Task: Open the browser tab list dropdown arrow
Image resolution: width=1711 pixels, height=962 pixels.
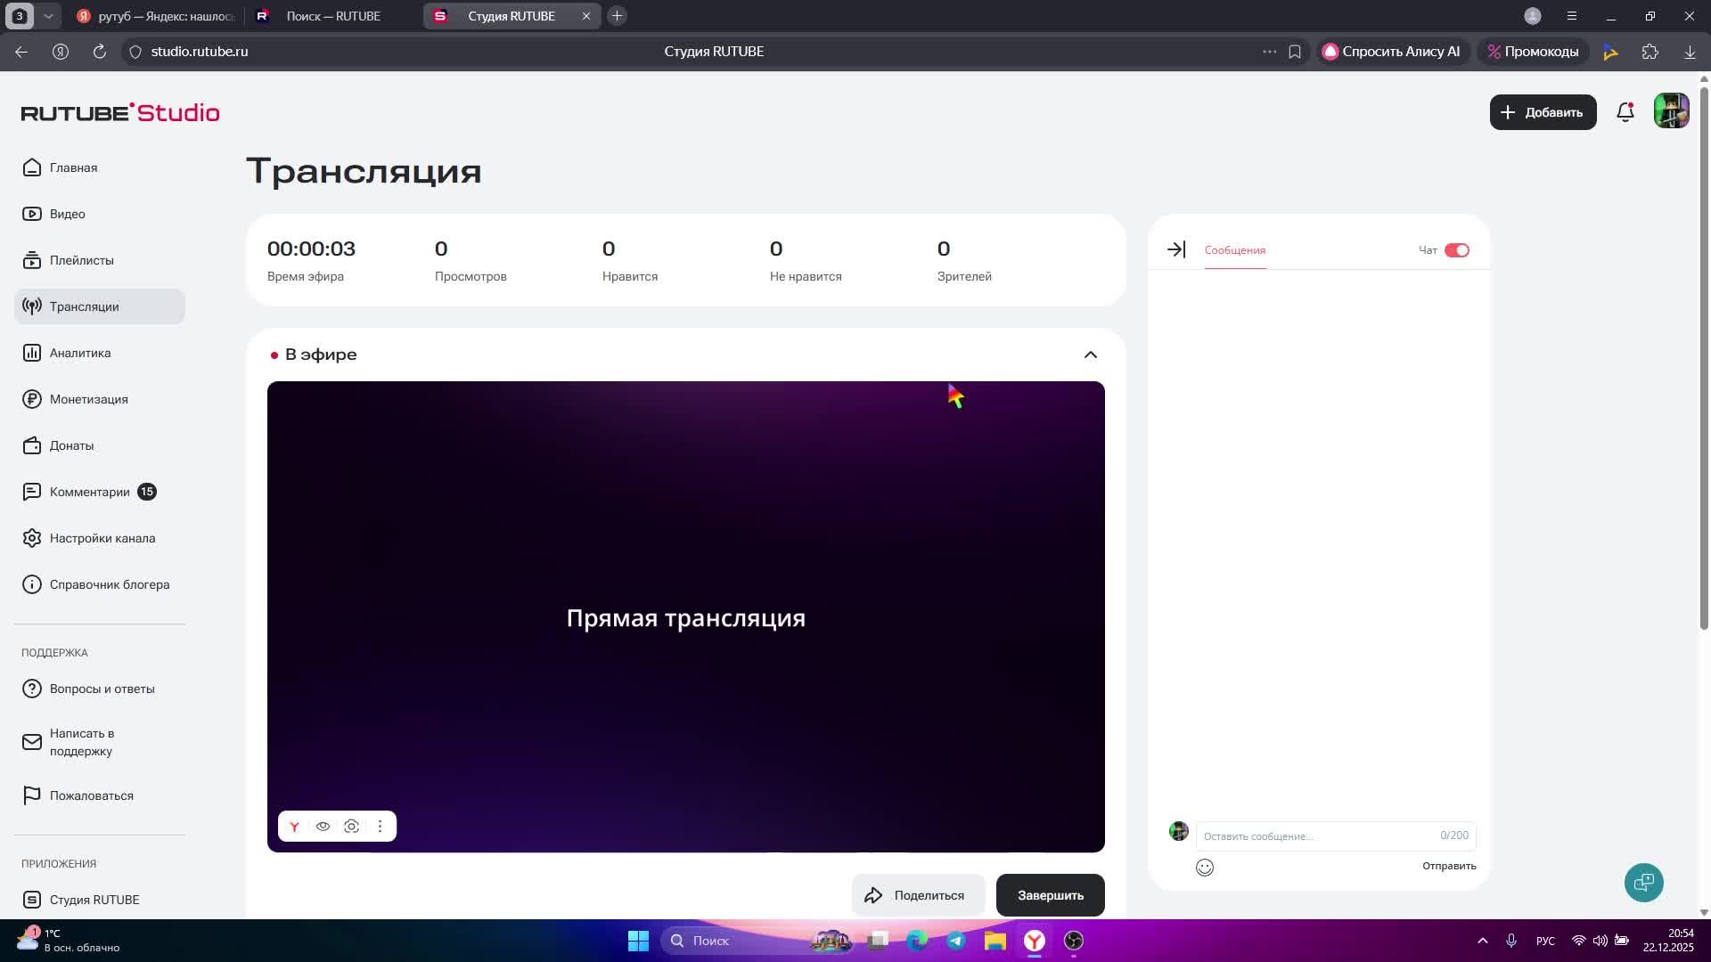Action: click(49, 16)
